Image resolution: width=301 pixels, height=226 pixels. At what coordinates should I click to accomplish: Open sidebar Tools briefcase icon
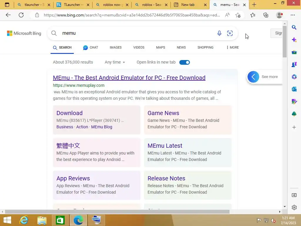pos(294,52)
